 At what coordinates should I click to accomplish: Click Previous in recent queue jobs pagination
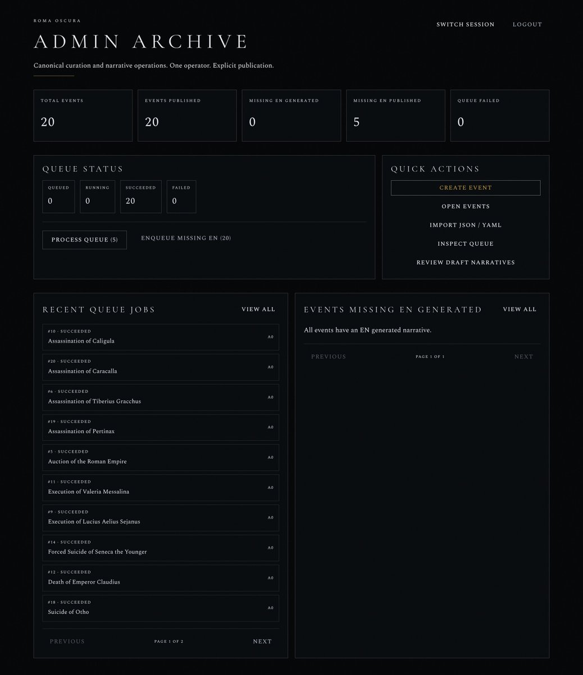click(x=67, y=641)
